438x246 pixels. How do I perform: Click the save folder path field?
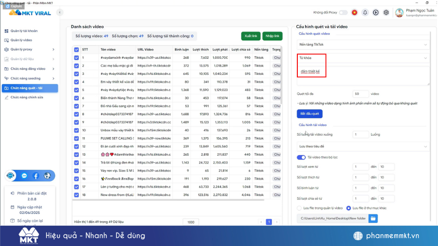pos(333,218)
